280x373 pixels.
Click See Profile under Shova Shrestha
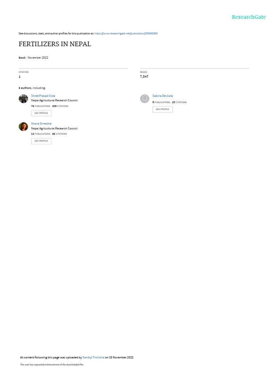click(41, 141)
